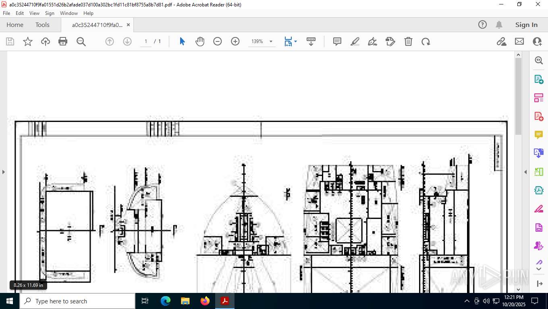
Task: Open Firefox from the taskbar
Action: (205, 301)
